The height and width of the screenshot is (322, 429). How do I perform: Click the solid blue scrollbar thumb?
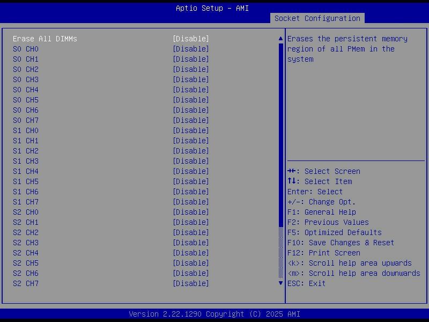click(x=280, y=135)
